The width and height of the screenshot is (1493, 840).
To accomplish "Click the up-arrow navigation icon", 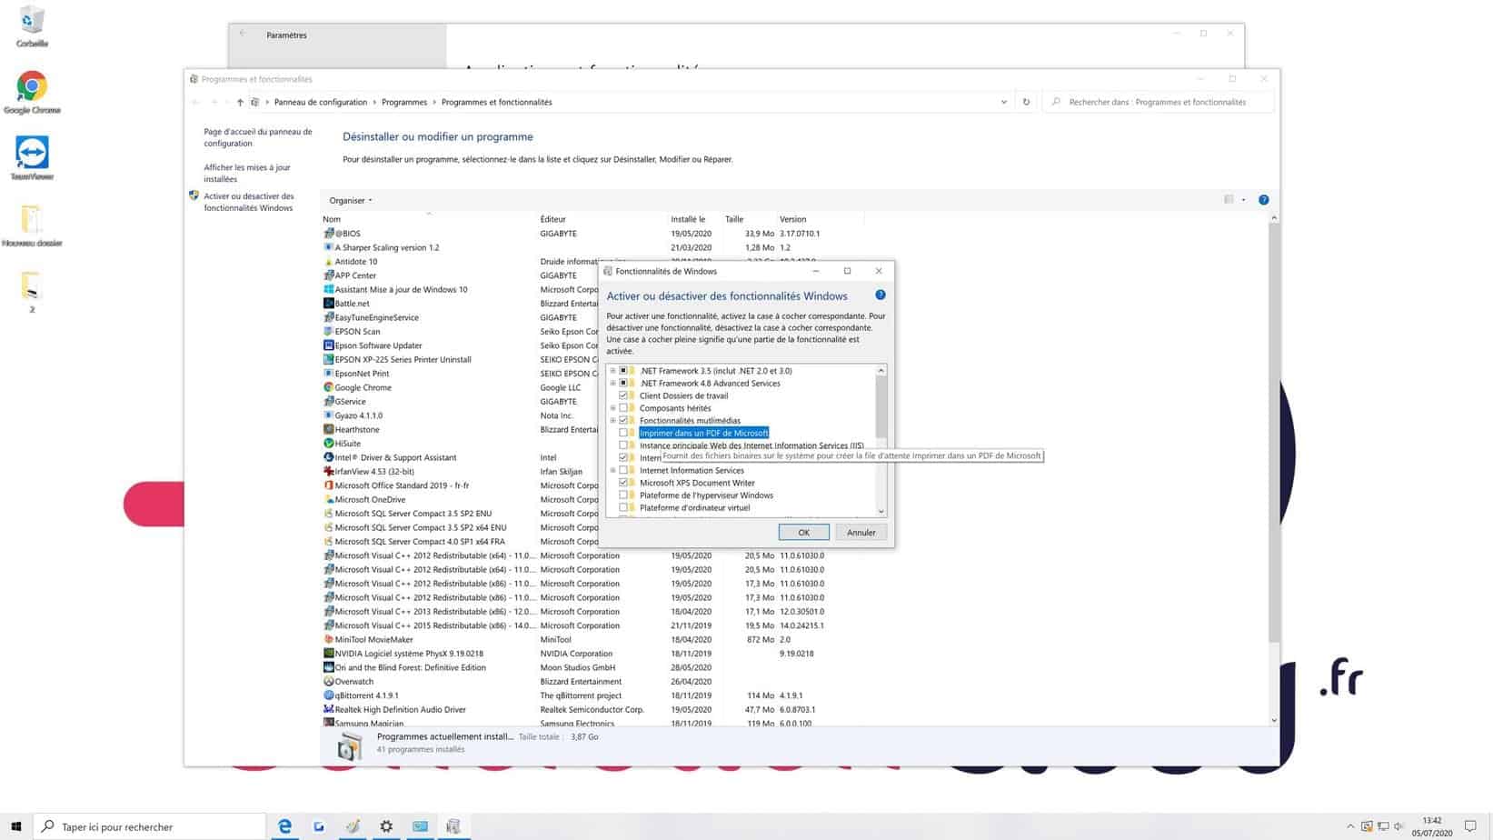I will tap(240, 102).
